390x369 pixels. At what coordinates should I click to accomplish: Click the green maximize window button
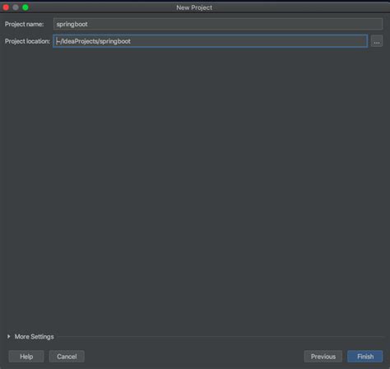point(26,7)
